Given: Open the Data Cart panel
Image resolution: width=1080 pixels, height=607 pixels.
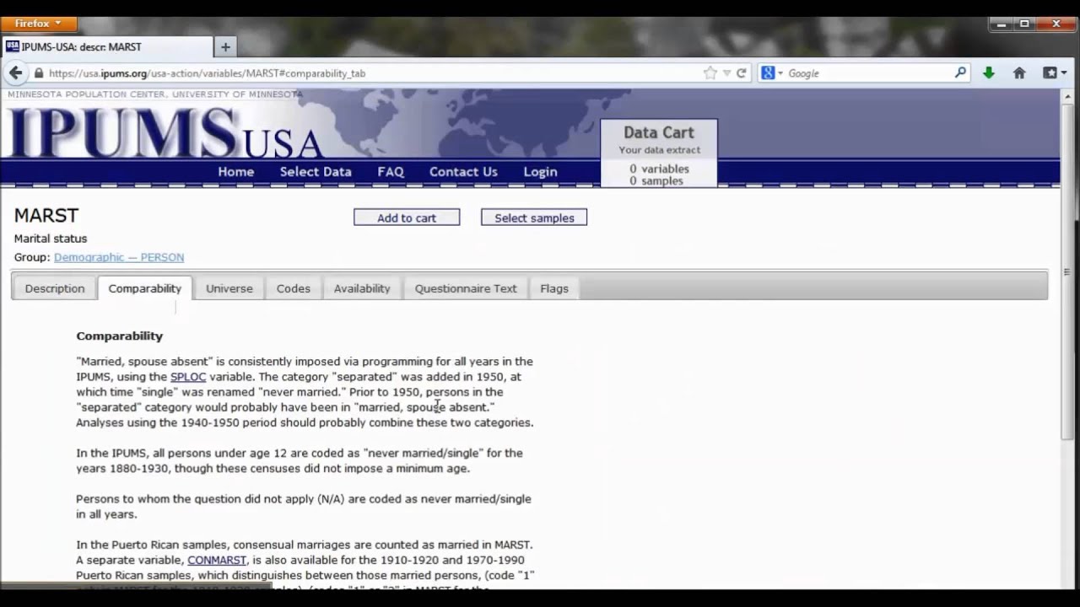Looking at the screenshot, I should tap(659, 153).
